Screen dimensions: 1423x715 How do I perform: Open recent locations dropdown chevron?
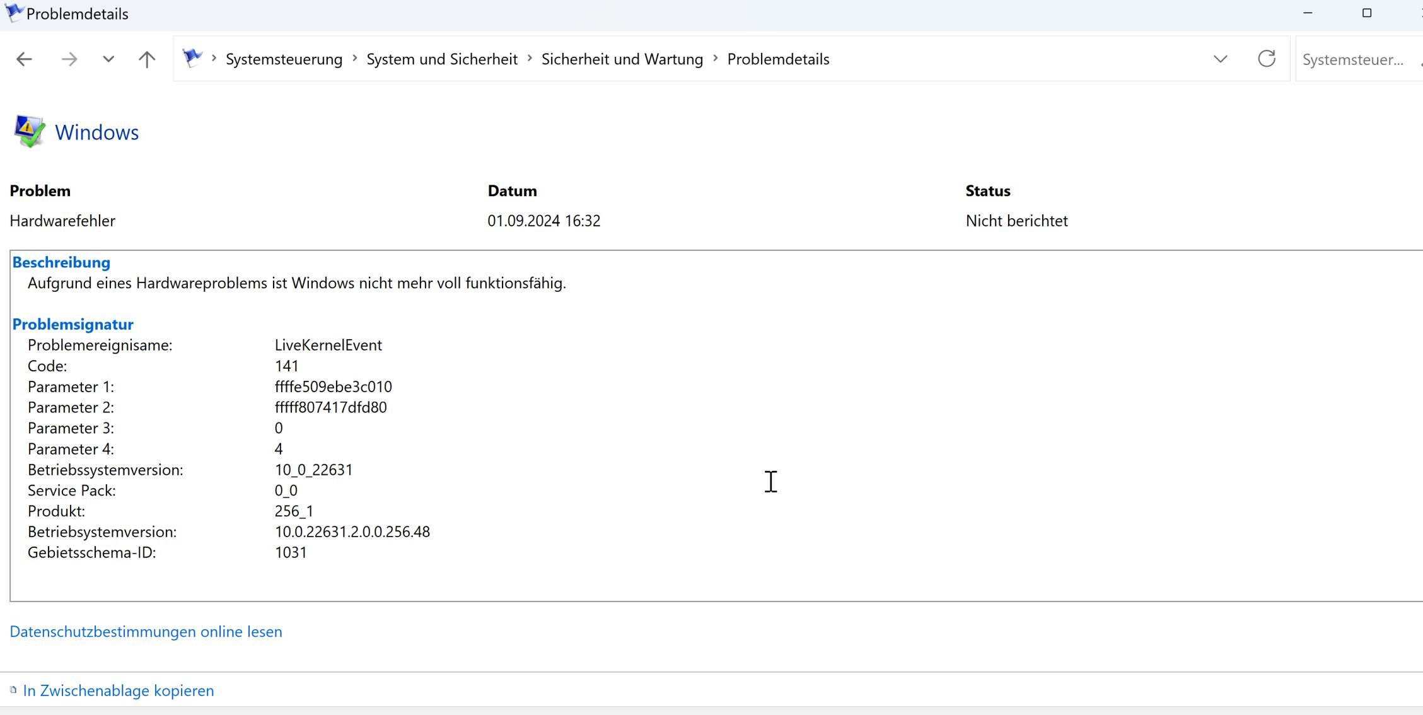click(x=108, y=59)
